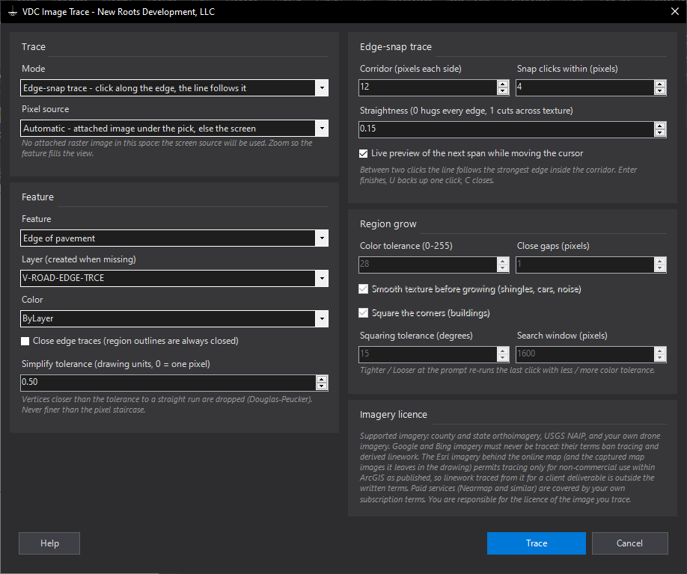Increase Simplify tolerance with up arrow
This screenshot has height=574, width=687.
(x=322, y=380)
